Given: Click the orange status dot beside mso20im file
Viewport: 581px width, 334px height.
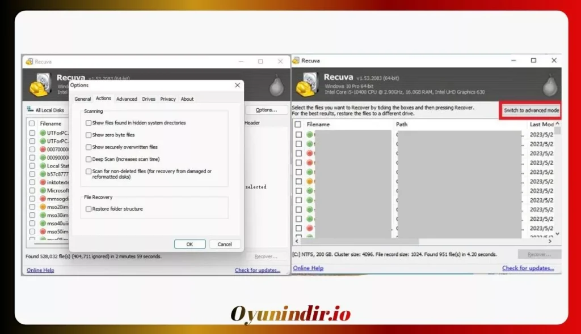Looking at the screenshot, I should coord(43,207).
